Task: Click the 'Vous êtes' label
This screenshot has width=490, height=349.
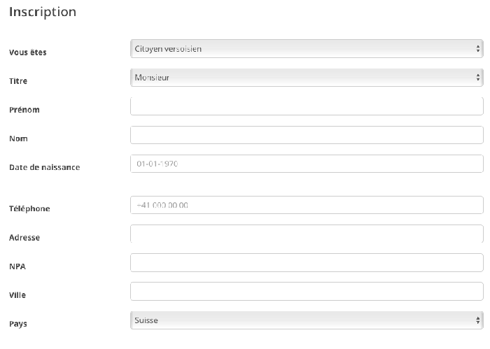Action: (28, 52)
